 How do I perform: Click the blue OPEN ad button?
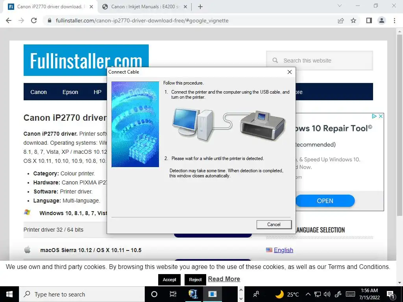325,201
